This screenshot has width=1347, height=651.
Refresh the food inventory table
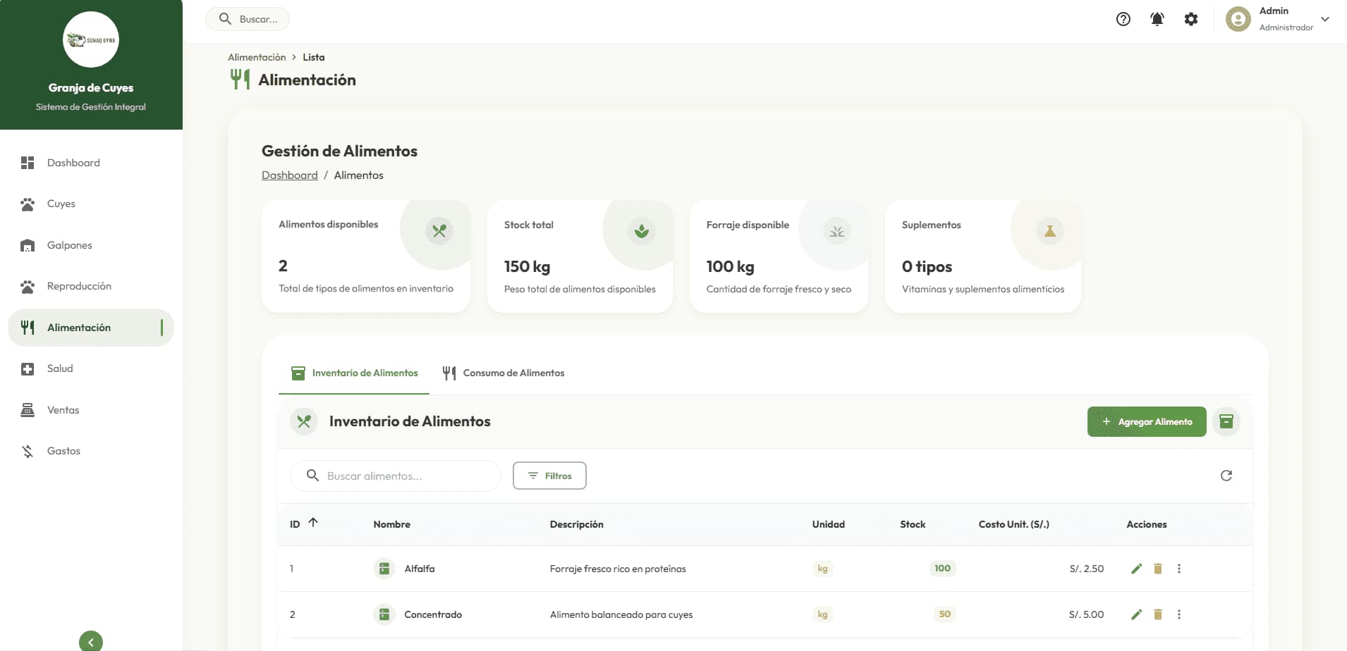(1226, 476)
